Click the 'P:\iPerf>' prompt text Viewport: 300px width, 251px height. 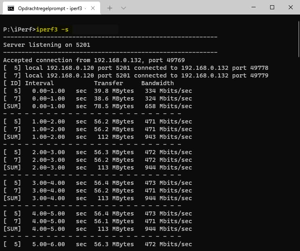click(x=19, y=29)
